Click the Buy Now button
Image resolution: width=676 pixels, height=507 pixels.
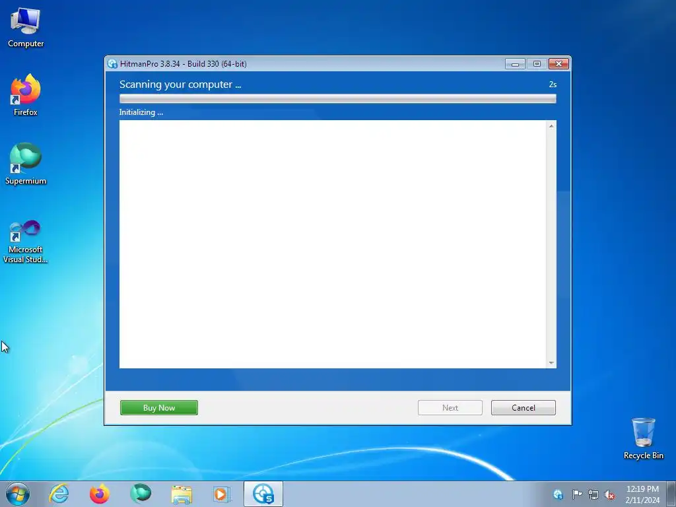159,408
